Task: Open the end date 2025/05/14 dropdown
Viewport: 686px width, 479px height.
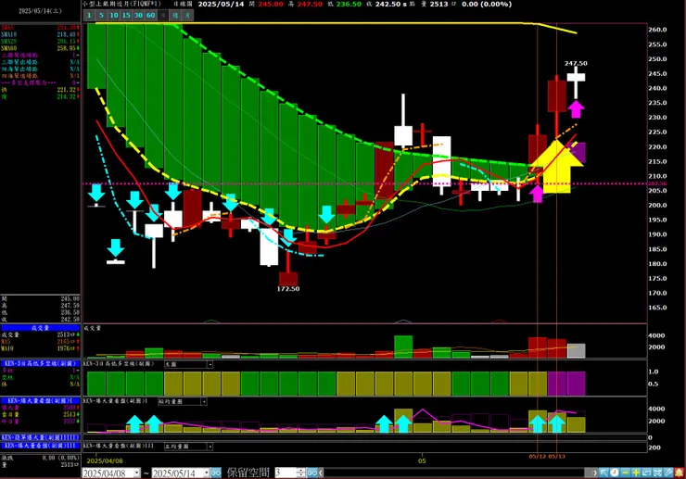Action: point(206,473)
